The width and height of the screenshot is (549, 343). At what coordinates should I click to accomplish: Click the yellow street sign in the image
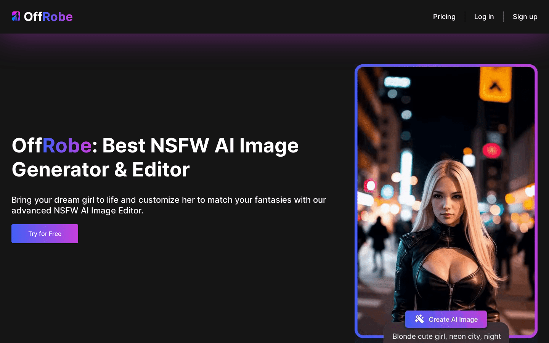495,85
